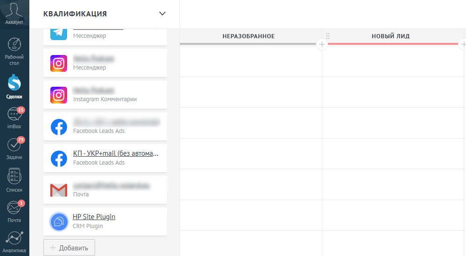The image size is (466, 256).
Task: Open the Списки section
Action: click(14, 180)
